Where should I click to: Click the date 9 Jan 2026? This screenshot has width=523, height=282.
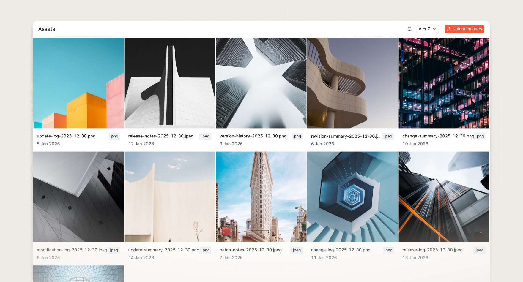coord(231,144)
